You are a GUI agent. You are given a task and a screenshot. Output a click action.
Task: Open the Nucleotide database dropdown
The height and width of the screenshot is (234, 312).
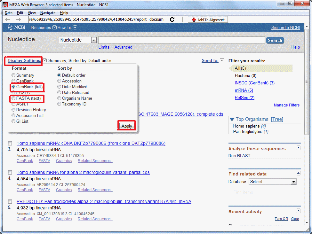78,40
